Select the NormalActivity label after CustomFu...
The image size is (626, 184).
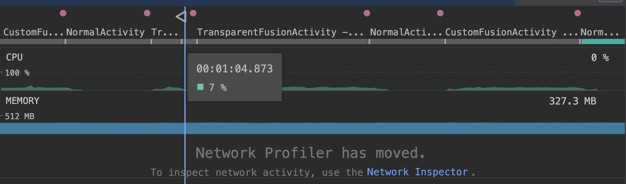coord(106,32)
